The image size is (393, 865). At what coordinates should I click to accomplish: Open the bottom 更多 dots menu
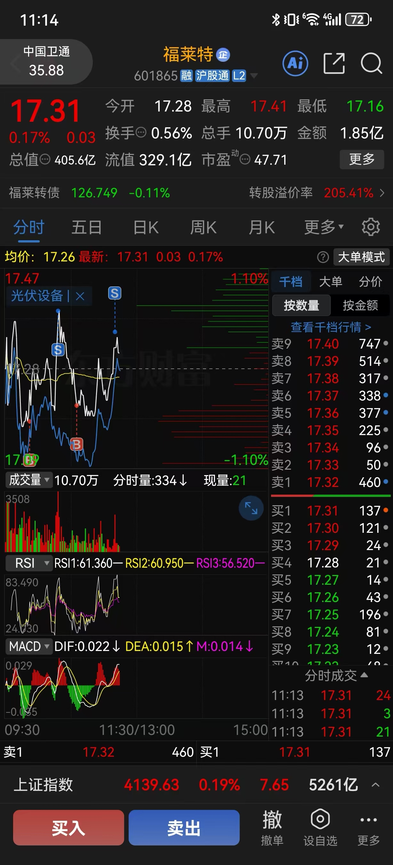(369, 828)
